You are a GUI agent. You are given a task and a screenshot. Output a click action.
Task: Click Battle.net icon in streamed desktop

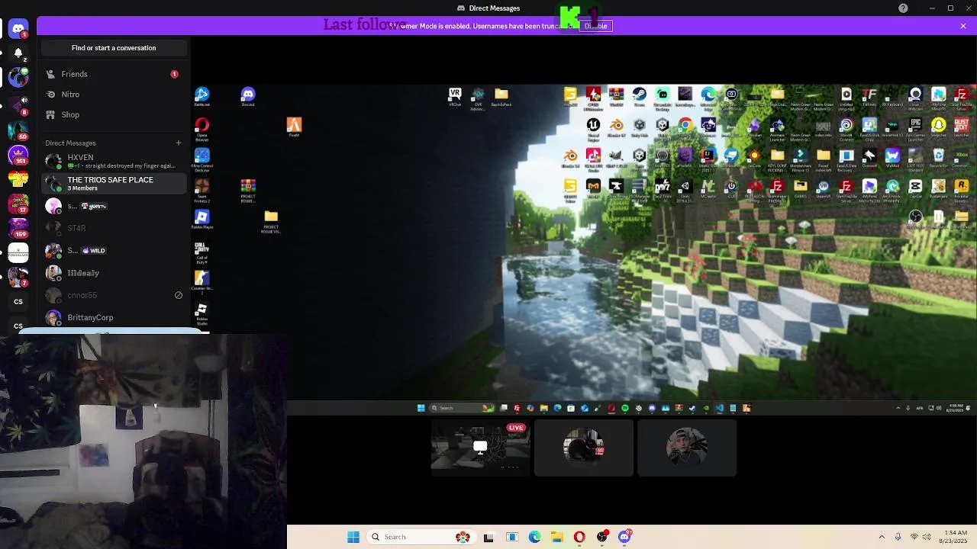pos(202,96)
